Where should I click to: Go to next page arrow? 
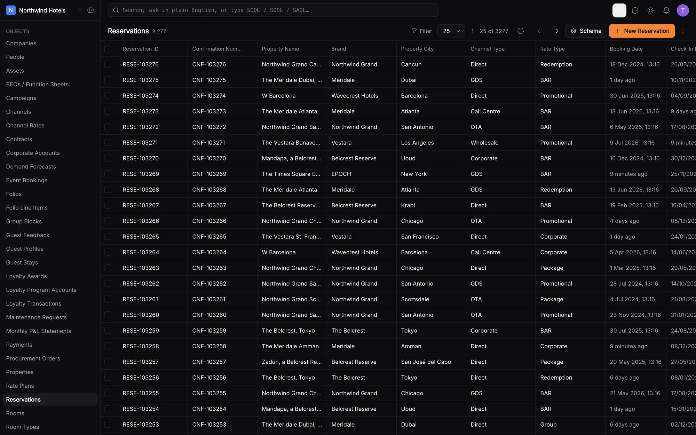click(557, 31)
